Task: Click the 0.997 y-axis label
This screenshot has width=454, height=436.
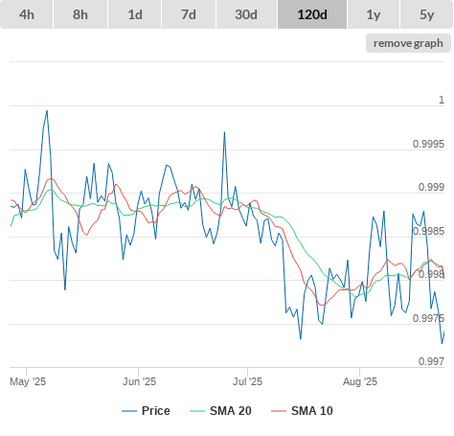Action: [431, 361]
